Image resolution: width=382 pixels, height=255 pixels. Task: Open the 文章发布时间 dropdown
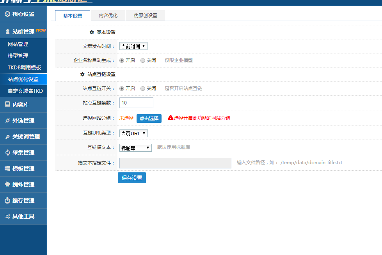133,46
